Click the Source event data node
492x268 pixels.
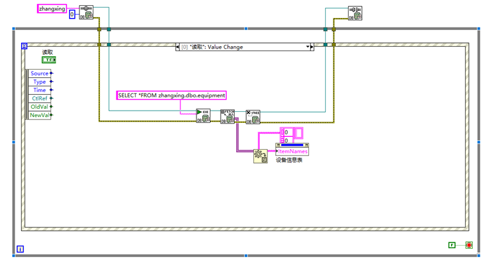[40, 74]
